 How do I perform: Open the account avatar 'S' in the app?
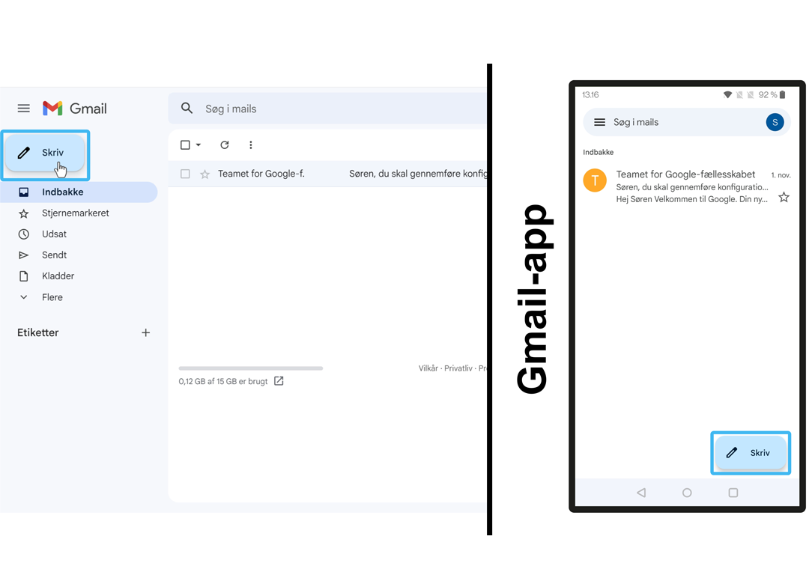click(775, 122)
